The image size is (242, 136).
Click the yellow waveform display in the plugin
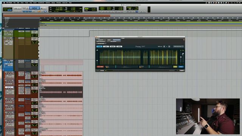point(139,57)
